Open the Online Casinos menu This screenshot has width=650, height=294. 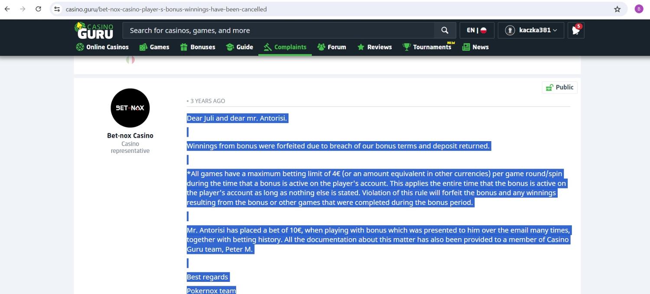[102, 47]
